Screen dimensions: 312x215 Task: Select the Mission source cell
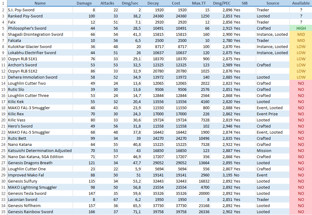click(x=264, y=150)
